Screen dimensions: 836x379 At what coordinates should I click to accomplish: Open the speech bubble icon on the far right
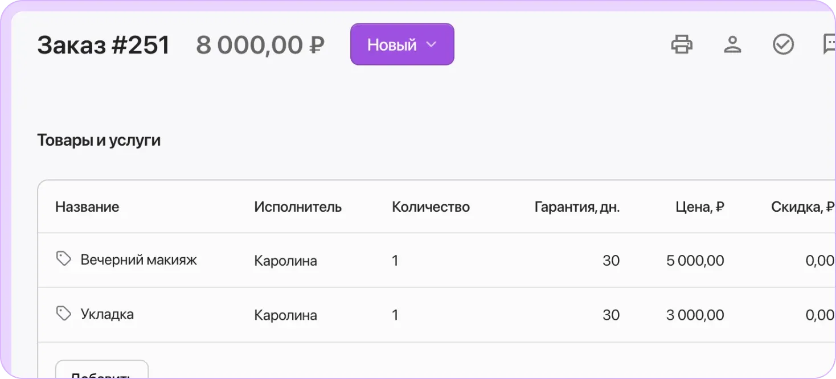click(x=830, y=44)
